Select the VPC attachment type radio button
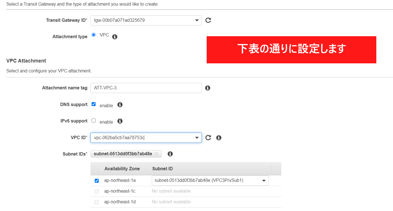 94,35
